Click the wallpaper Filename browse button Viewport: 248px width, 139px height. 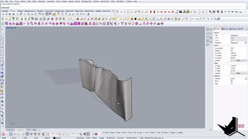(246, 78)
